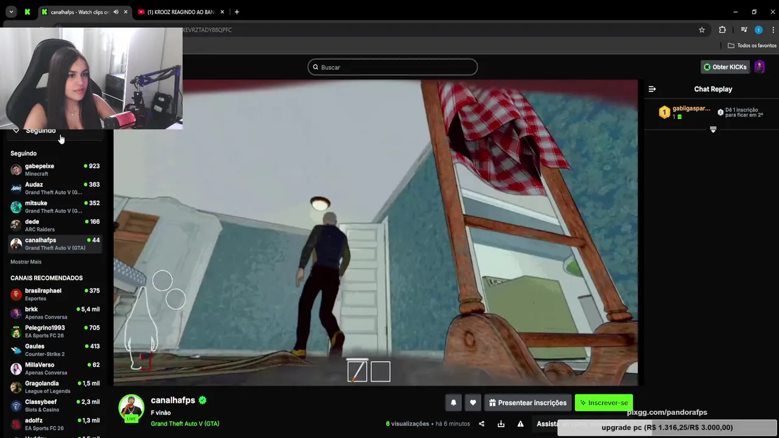Image resolution: width=779 pixels, height=438 pixels.
Task: Click brkk avatar icon
Action: (x=16, y=313)
